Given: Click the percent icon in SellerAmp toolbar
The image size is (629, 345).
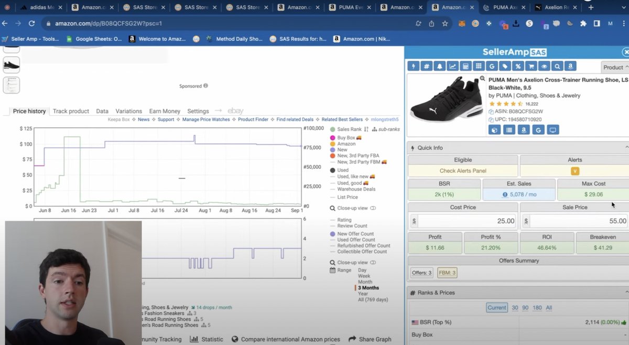Looking at the screenshot, I should [x=518, y=66].
